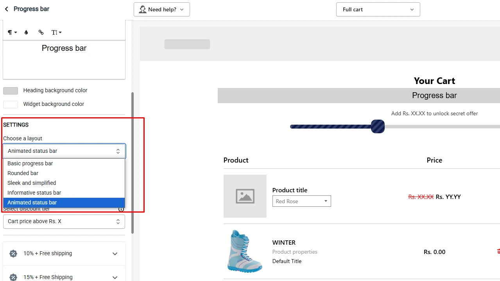Click the Rs. 0.00 price
The width and height of the screenshot is (500, 281).
point(434,252)
